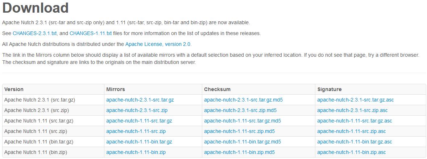View apache-nutch-1.11-src.tar.gz.md5 checksum
This screenshot has height=159, width=427.
pos(242,121)
